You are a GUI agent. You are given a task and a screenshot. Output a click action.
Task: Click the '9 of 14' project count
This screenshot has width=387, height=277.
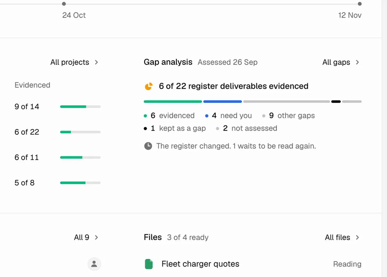pyautogui.click(x=27, y=107)
